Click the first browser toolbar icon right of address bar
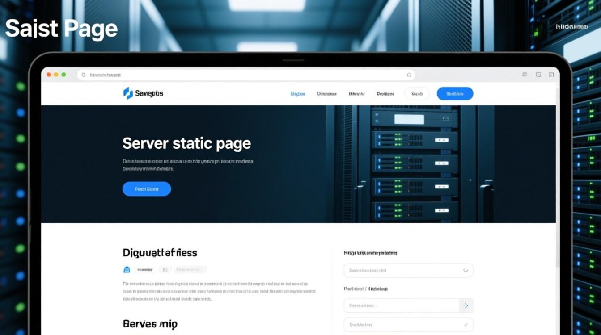Screen dimensions: 601x335 523,75
